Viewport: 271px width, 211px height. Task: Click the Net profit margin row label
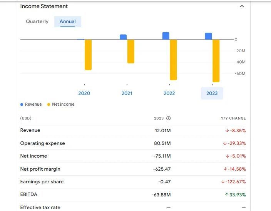[x=40, y=169]
